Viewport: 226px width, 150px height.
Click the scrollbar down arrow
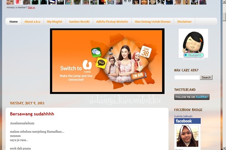click(224, 148)
